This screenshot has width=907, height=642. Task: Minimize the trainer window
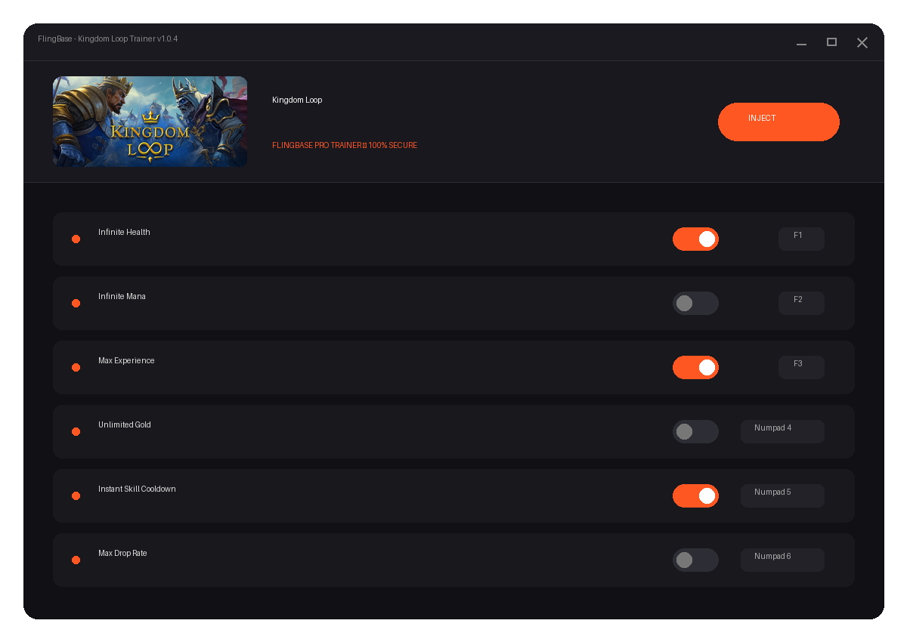point(801,43)
